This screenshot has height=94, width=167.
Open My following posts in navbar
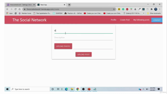point(141,20)
